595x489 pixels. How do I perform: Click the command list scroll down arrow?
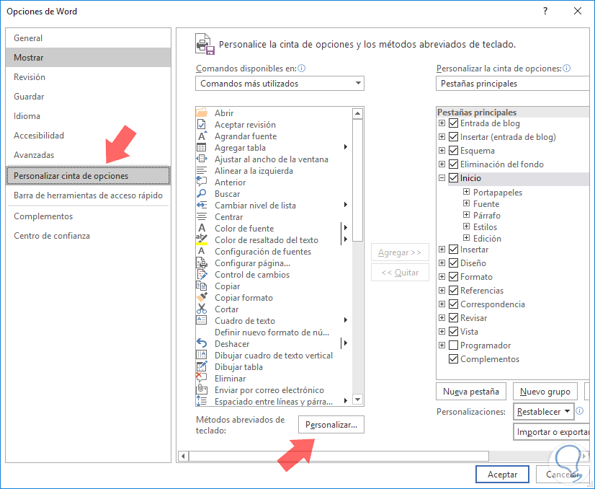point(357,400)
